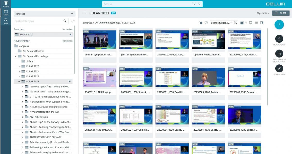
Task: Select the _Inbox folder
Action: [x=30, y=61]
